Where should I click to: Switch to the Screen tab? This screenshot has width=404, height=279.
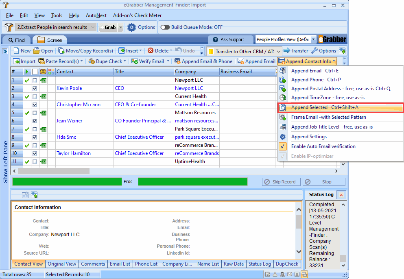click(50, 40)
